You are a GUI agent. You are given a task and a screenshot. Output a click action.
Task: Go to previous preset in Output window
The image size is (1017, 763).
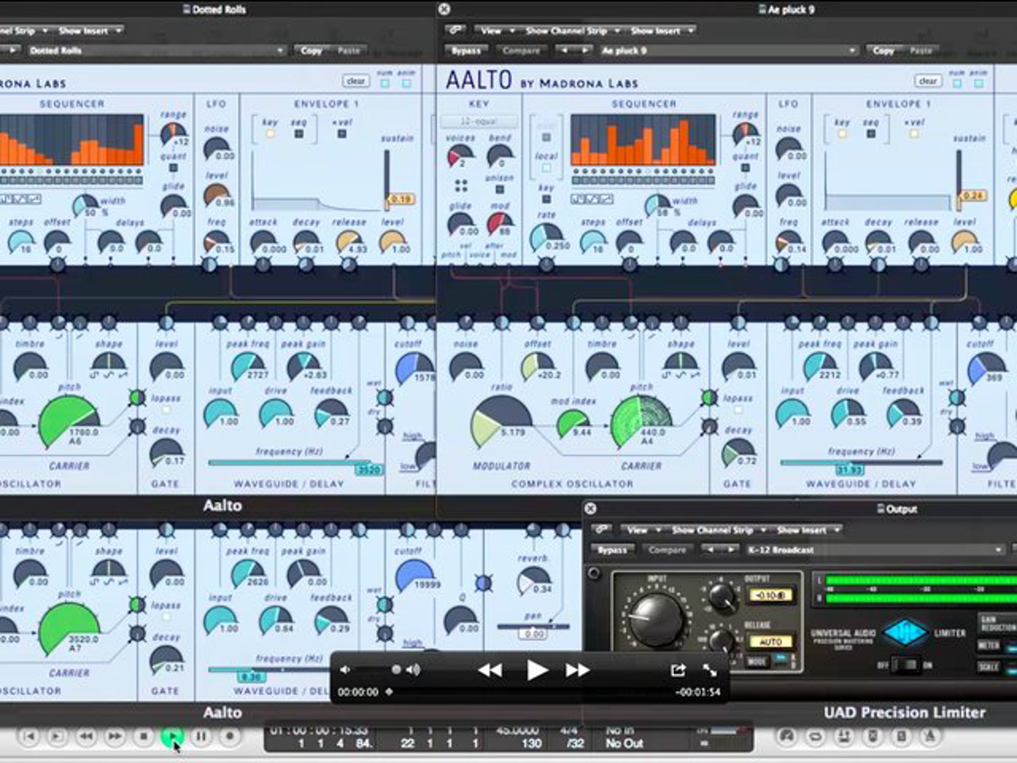[x=710, y=550]
